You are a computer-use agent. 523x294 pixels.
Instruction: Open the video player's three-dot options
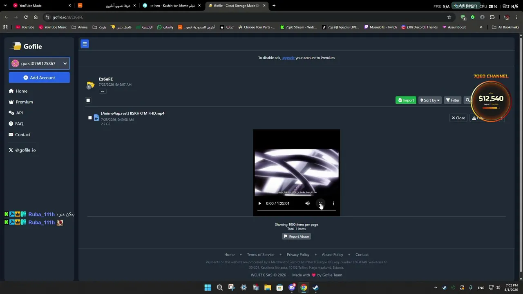pos(333,203)
